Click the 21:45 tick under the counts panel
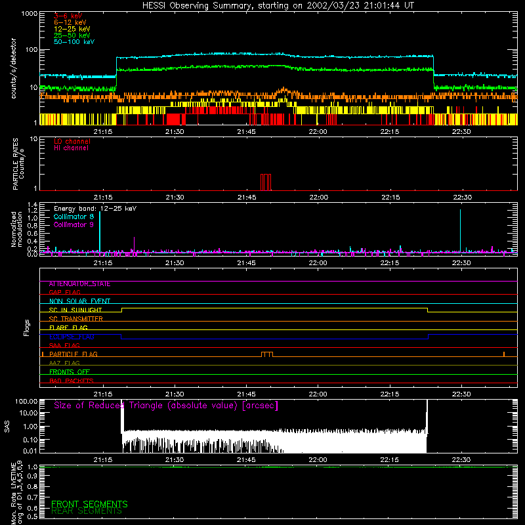This screenshot has width=525, height=525. (246, 132)
